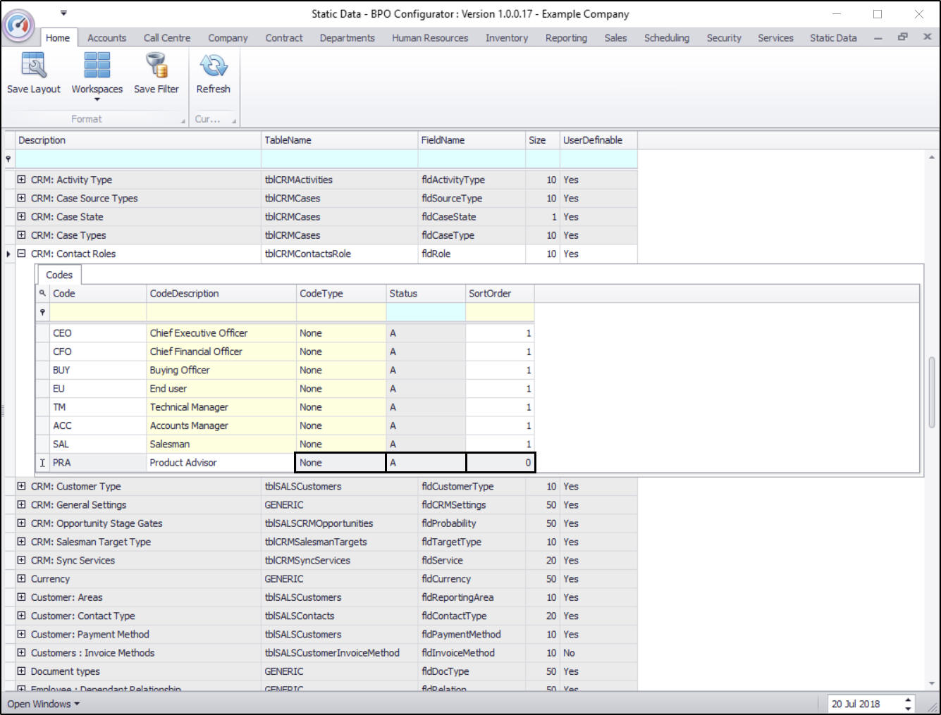Click the Description filter row field
941x715 pixels.
pyautogui.click(x=138, y=159)
